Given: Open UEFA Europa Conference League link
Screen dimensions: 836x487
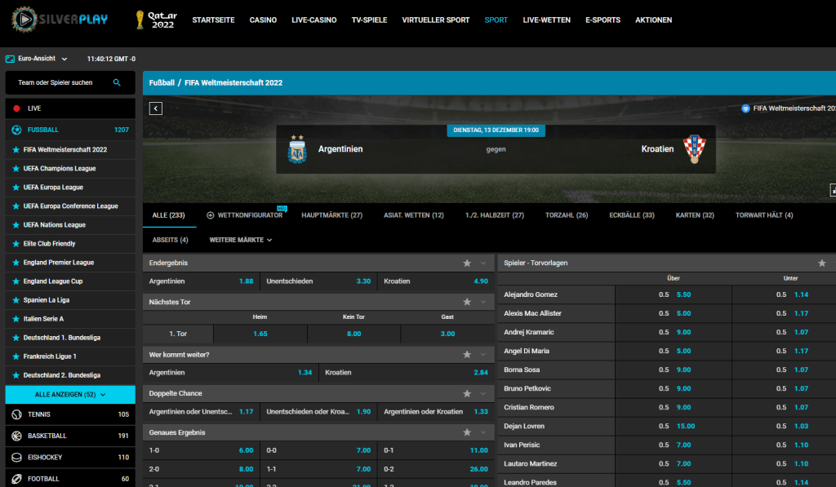Looking at the screenshot, I should click(70, 206).
